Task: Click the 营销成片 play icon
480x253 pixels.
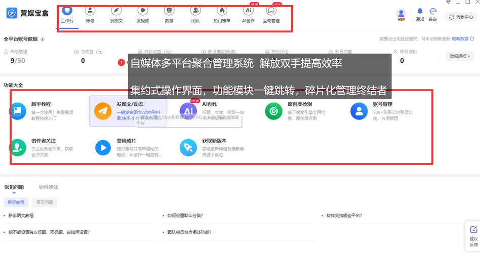Action: [103, 148]
